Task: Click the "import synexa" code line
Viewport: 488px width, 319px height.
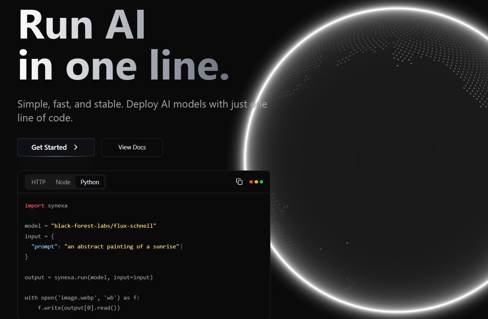Action: [46, 205]
